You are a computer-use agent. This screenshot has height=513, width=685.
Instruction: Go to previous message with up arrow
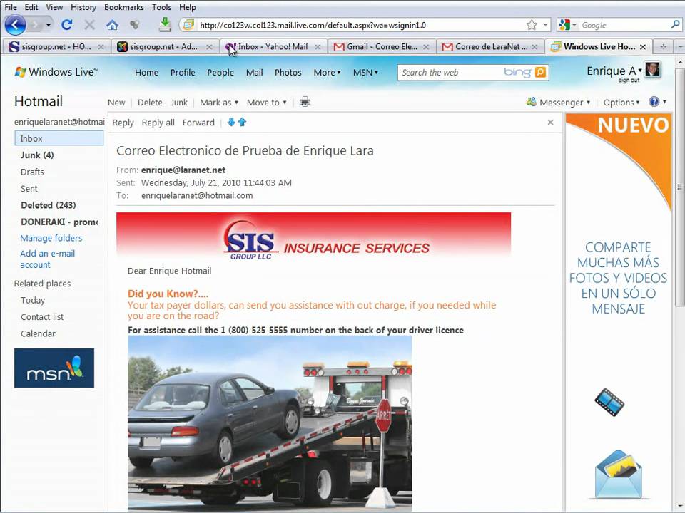point(242,122)
